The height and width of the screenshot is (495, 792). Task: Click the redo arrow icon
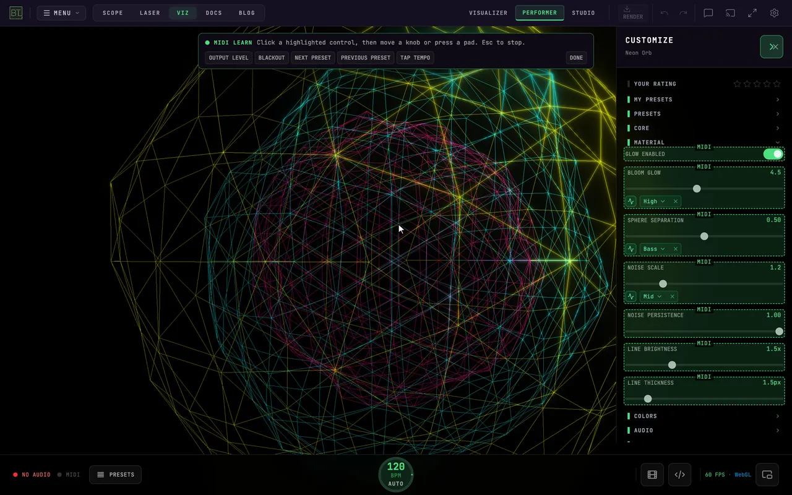683,13
